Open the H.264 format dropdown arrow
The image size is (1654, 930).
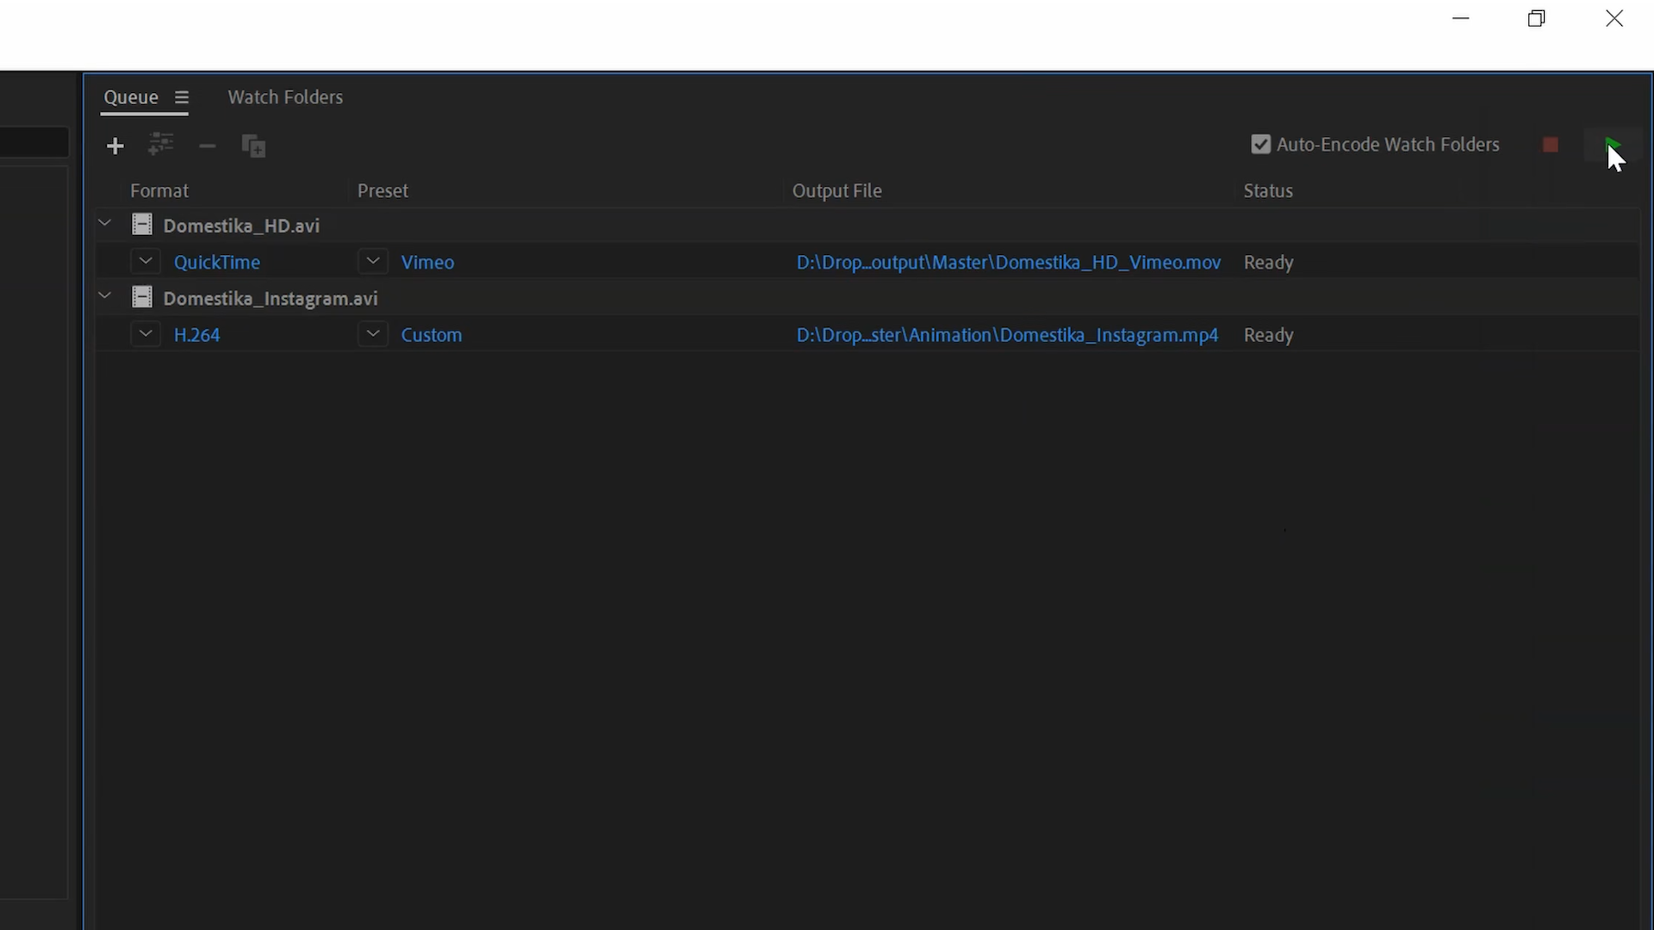pos(146,334)
